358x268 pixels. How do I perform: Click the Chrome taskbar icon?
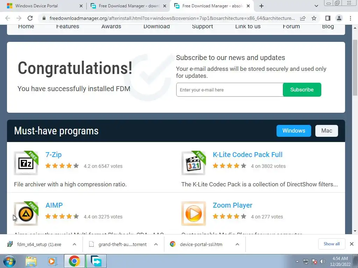tap(74, 261)
